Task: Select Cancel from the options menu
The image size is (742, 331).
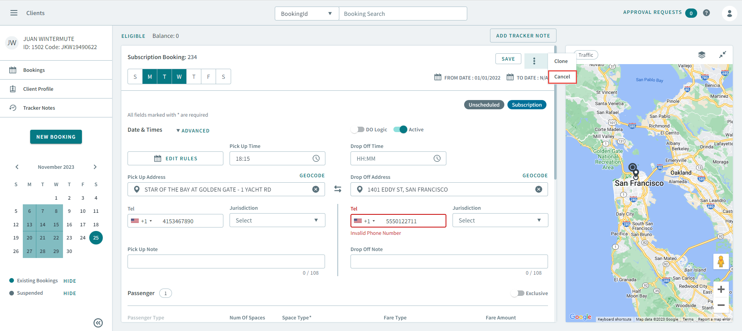Action: tap(562, 77)
